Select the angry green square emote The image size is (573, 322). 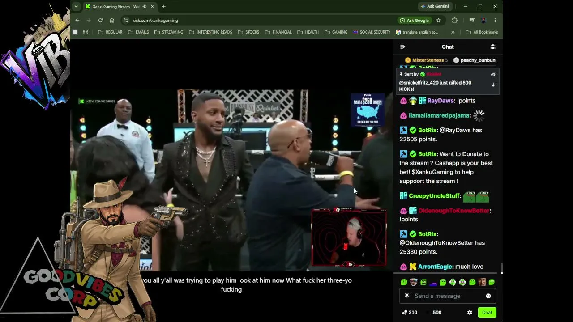[423, 282]
